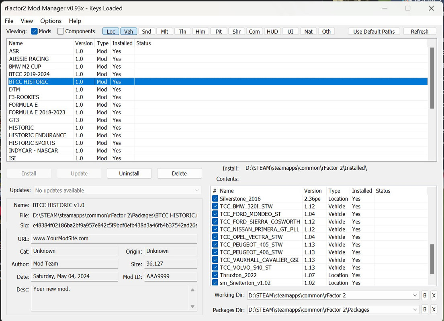This screenshot has height=321, width=444.
Task: Click the Author field
Action: coord(75,264)
